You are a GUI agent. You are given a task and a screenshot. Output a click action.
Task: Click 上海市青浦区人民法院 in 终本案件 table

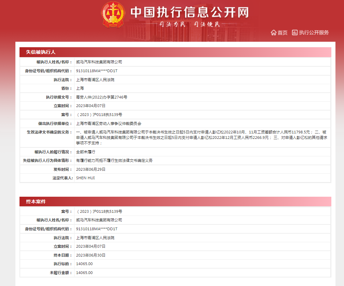click(95, 238)
